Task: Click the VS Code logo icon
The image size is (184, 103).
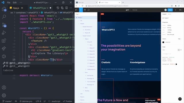Action: tap(3, 3)
